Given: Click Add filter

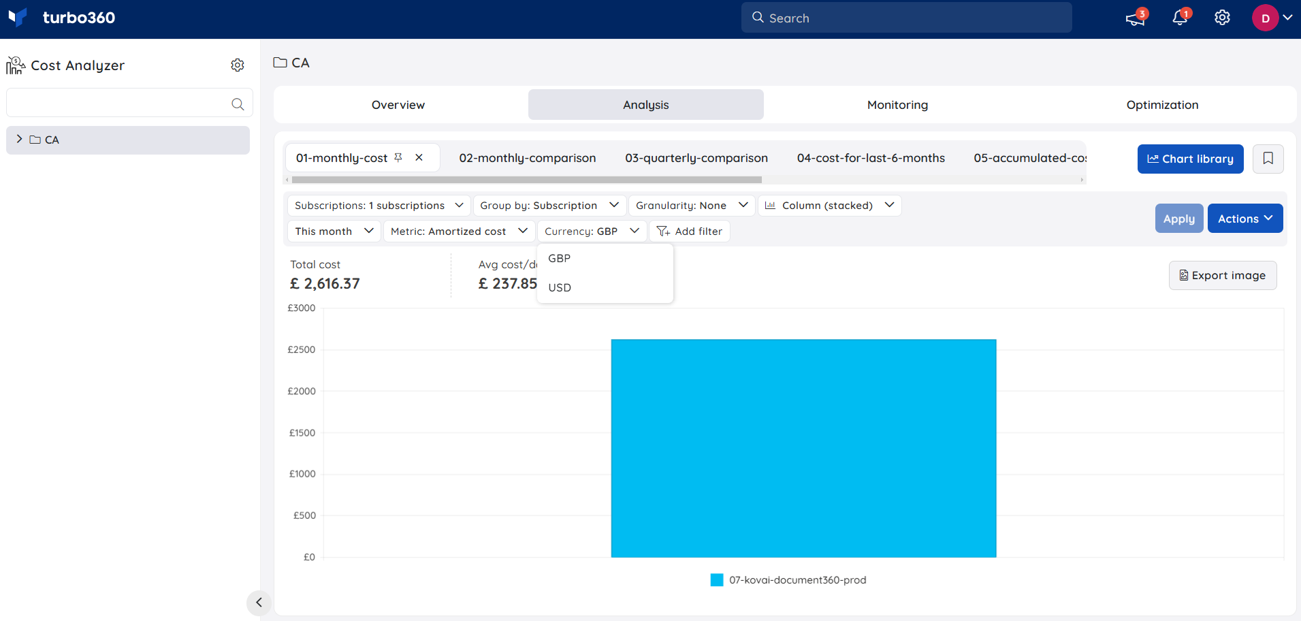Looking at the screenshot, I should point(689,232).
